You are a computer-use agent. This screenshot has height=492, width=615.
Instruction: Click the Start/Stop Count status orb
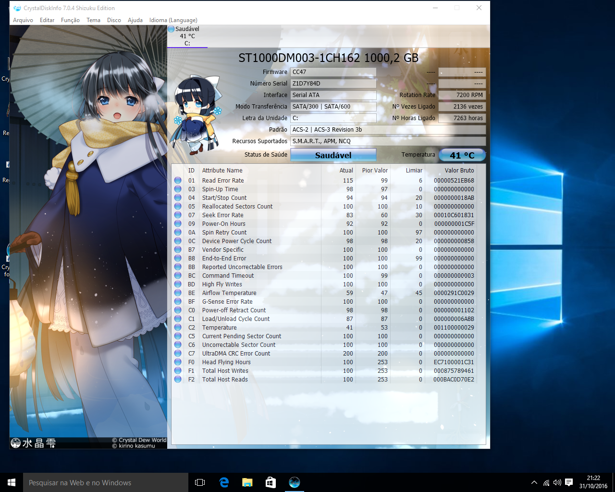point(178,198)
